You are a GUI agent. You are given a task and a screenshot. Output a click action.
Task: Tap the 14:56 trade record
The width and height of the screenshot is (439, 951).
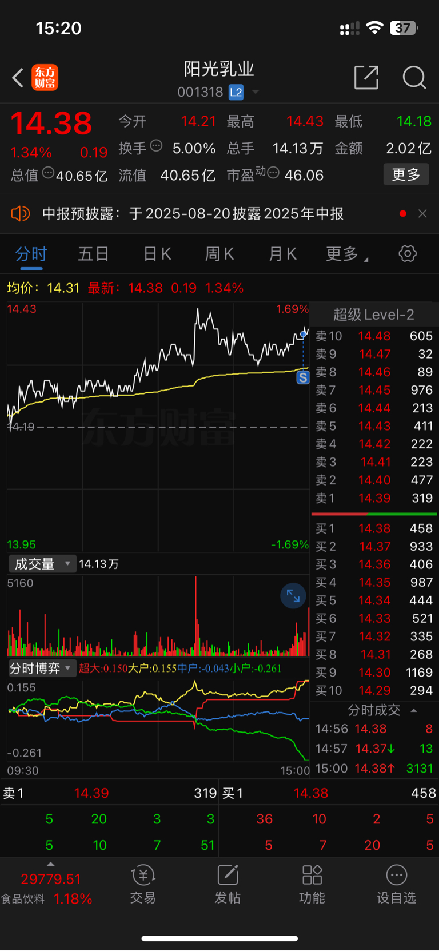(x=374, y=729)
